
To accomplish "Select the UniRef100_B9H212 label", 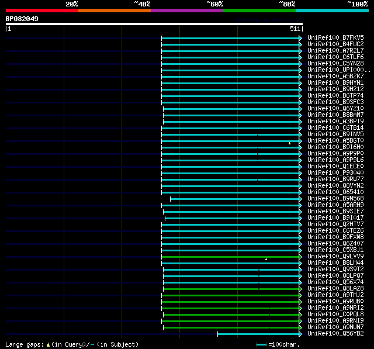I will 335,89.
